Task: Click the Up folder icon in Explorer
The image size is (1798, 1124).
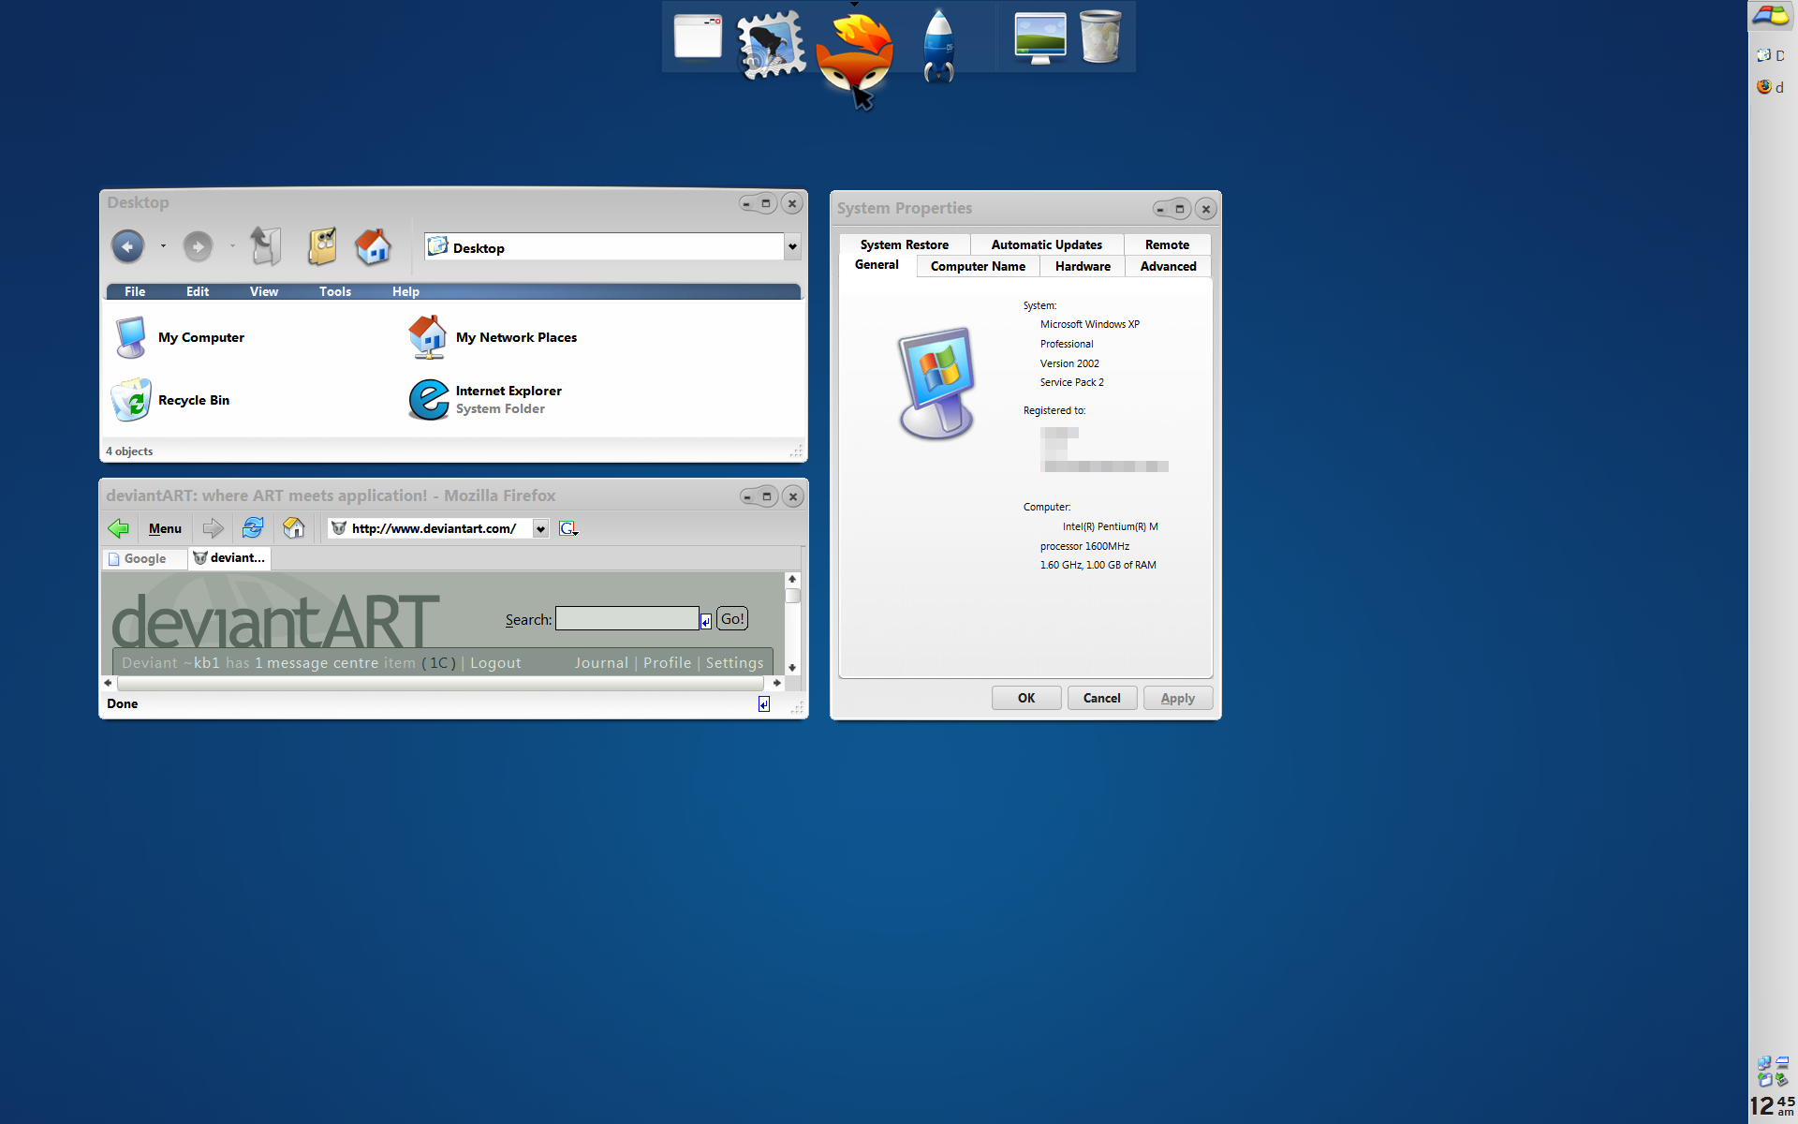Action: coord(266,246)
